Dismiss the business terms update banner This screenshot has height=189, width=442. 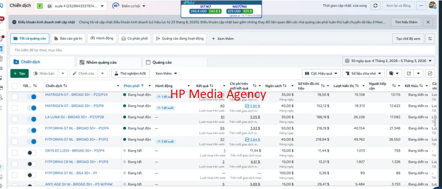point(428,22)
